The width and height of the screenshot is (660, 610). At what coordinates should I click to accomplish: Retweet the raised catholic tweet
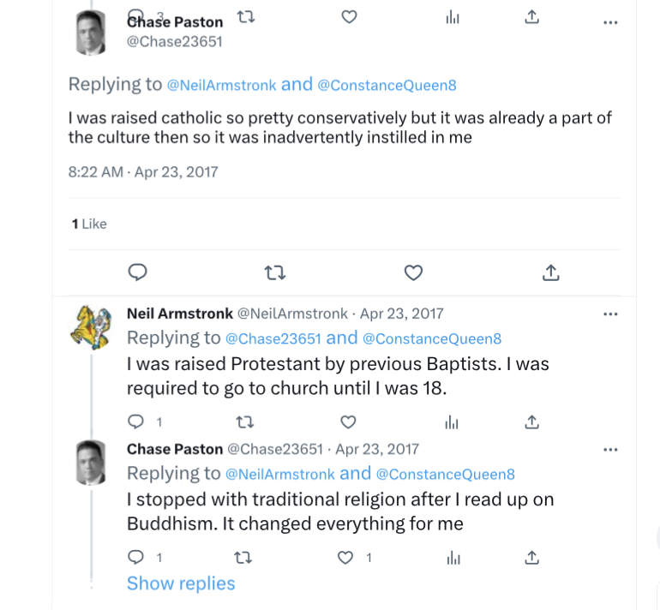click(x=275, y=272)
